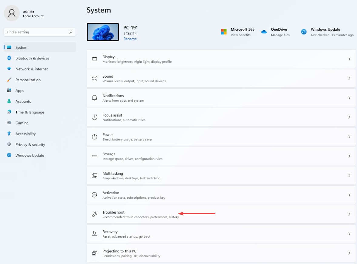The height and width of the screenshot is (264, 357).
Task: Click the Storage drive icon
Action: [x=94, y=156]
